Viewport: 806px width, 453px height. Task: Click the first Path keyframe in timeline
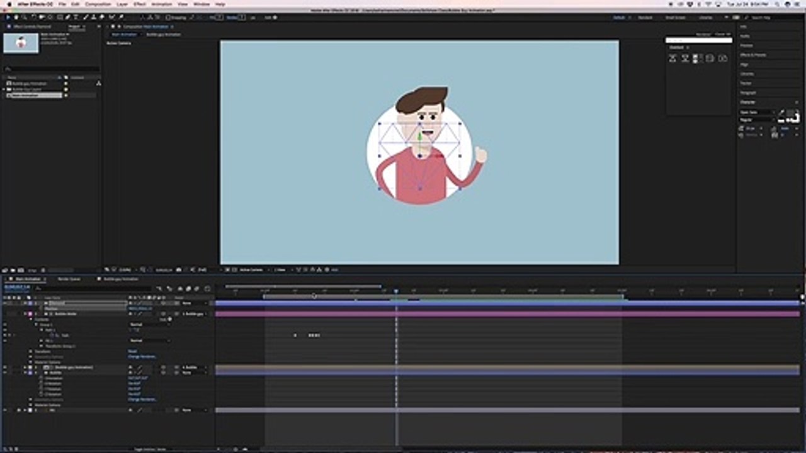[x=295, y=335]
